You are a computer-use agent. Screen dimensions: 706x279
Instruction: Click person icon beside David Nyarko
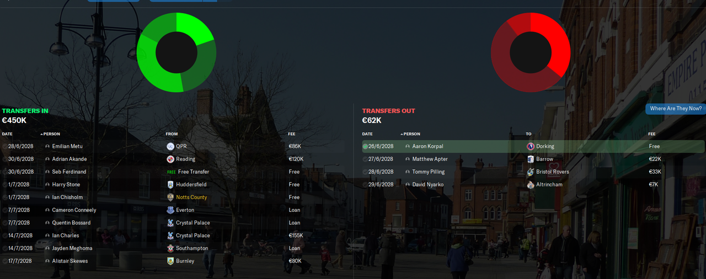[x=408, y=185]
